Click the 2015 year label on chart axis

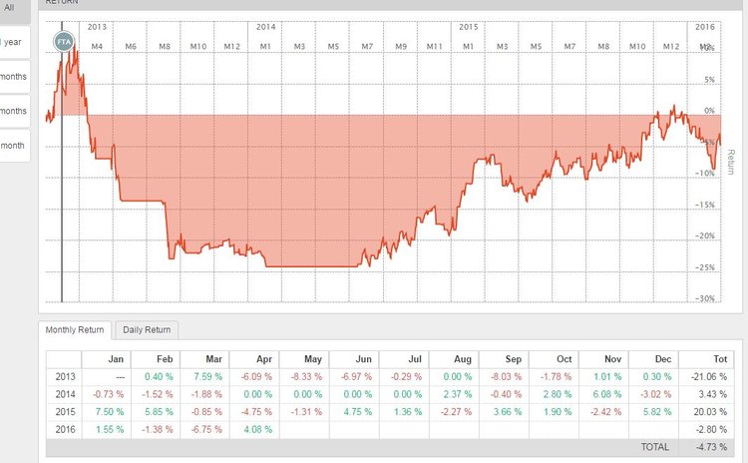[470, 26]
